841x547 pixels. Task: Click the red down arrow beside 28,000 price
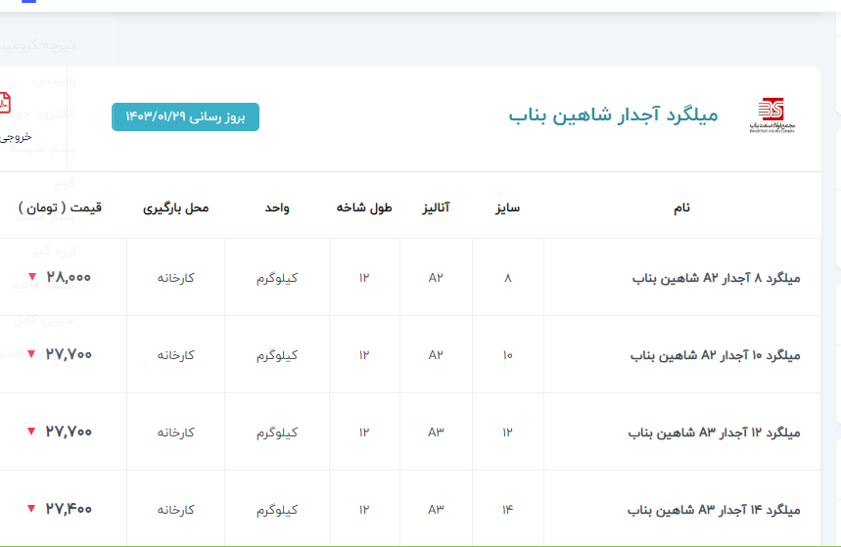point(30,278)
